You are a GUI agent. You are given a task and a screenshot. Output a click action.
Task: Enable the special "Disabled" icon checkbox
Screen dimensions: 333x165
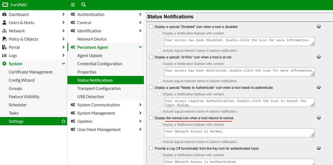coord(151,27)
